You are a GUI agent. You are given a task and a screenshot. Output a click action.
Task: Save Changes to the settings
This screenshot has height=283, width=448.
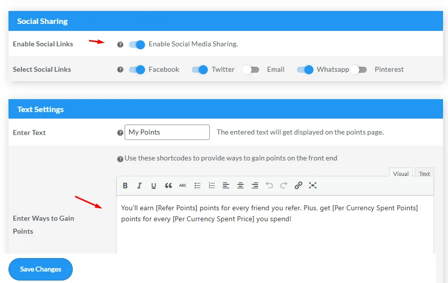click(40, 269)
